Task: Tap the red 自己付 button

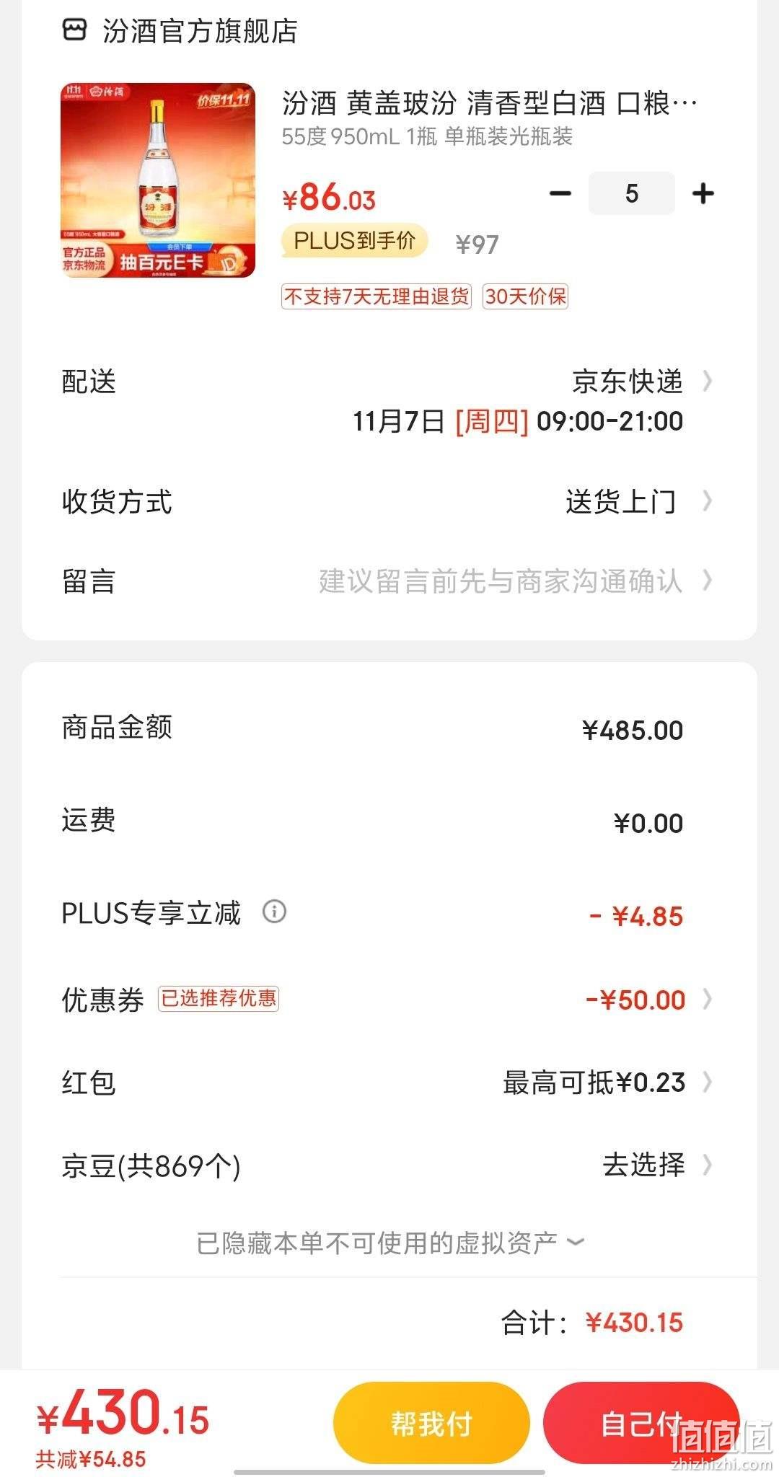Action: [641, 1423]
